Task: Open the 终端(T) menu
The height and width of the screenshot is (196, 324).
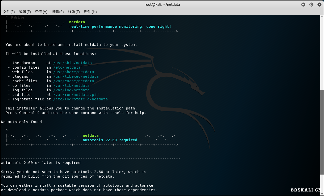Action: [x=74, y=12]
